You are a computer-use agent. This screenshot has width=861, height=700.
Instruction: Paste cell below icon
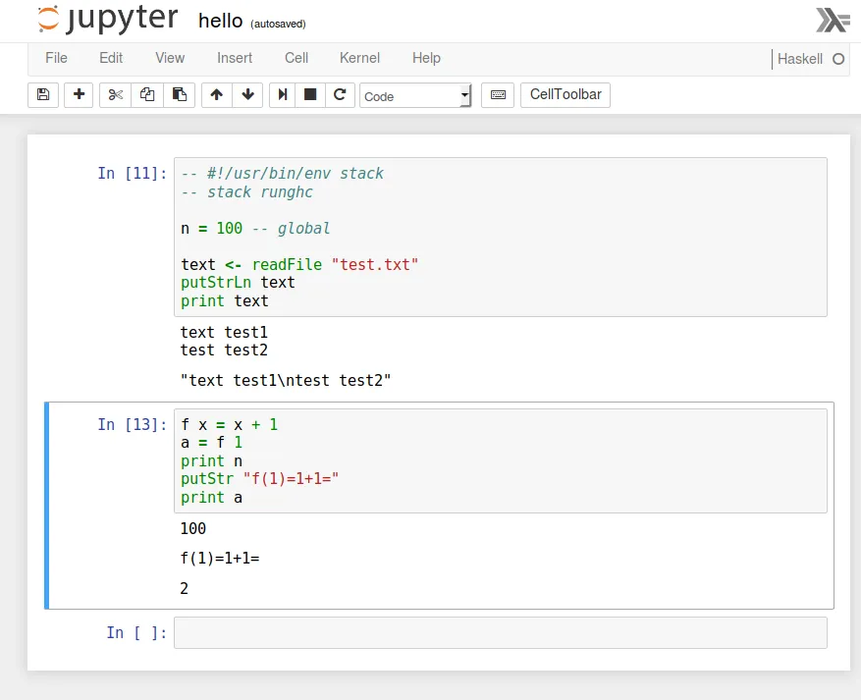pyautogui.click(x=179, y=95)
